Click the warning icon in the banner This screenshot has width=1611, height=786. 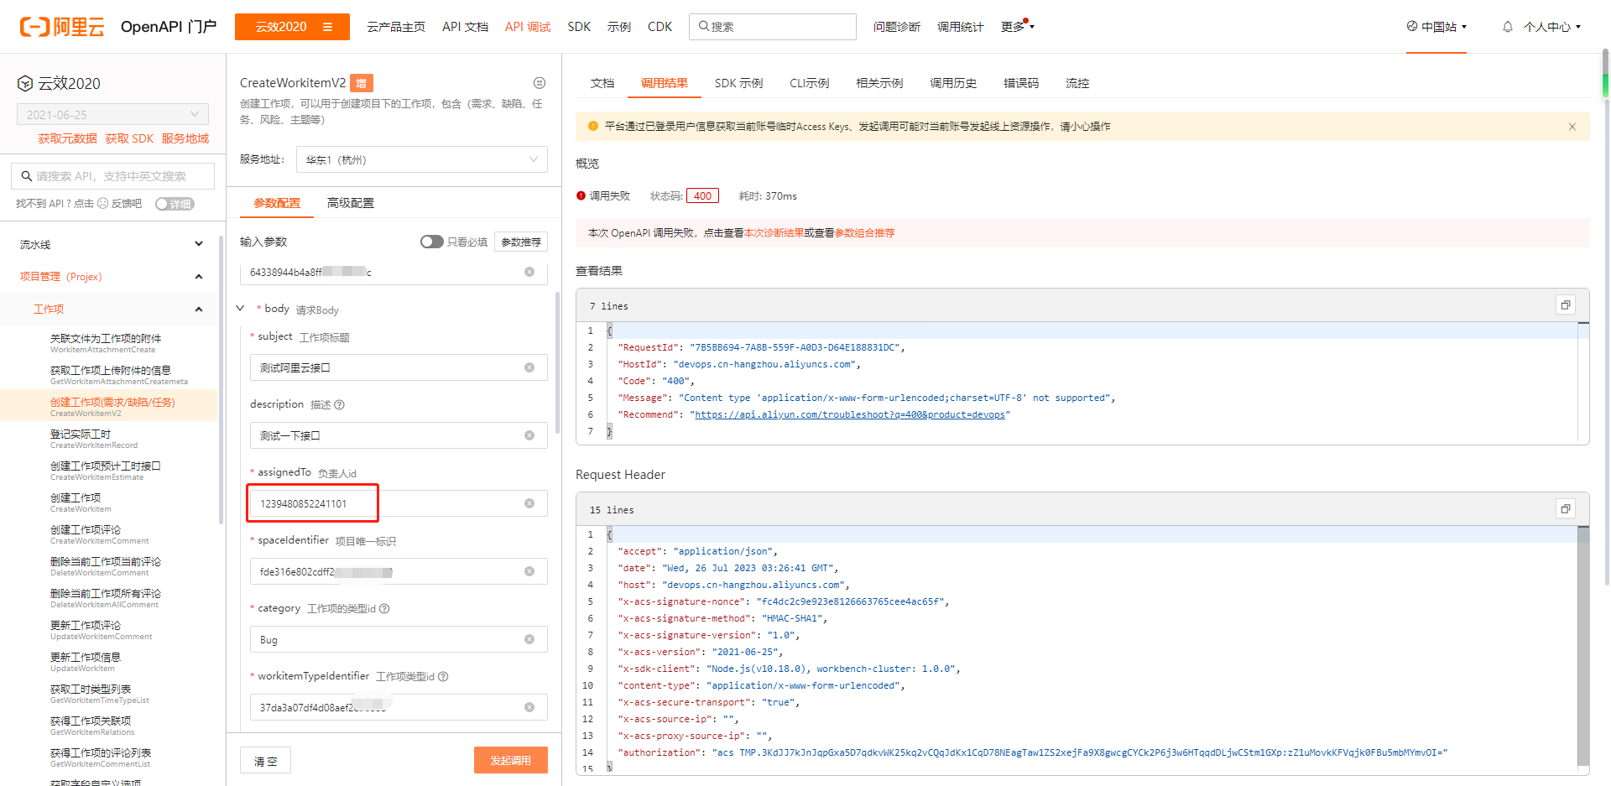pos(593,126)
